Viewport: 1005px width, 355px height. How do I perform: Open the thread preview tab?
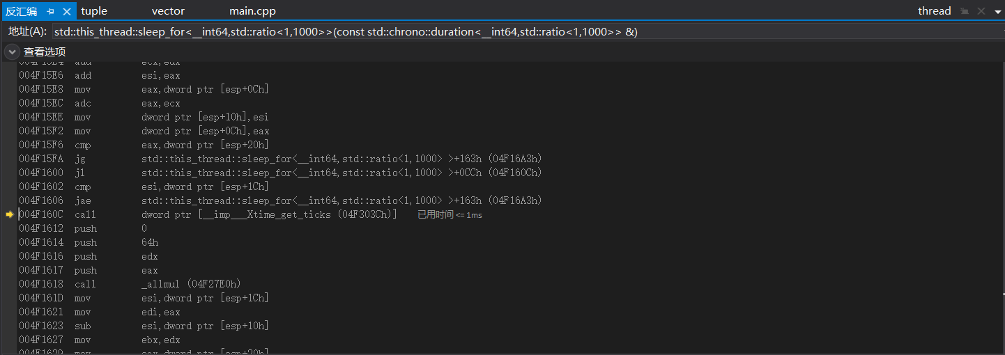[x=934, y=11]
